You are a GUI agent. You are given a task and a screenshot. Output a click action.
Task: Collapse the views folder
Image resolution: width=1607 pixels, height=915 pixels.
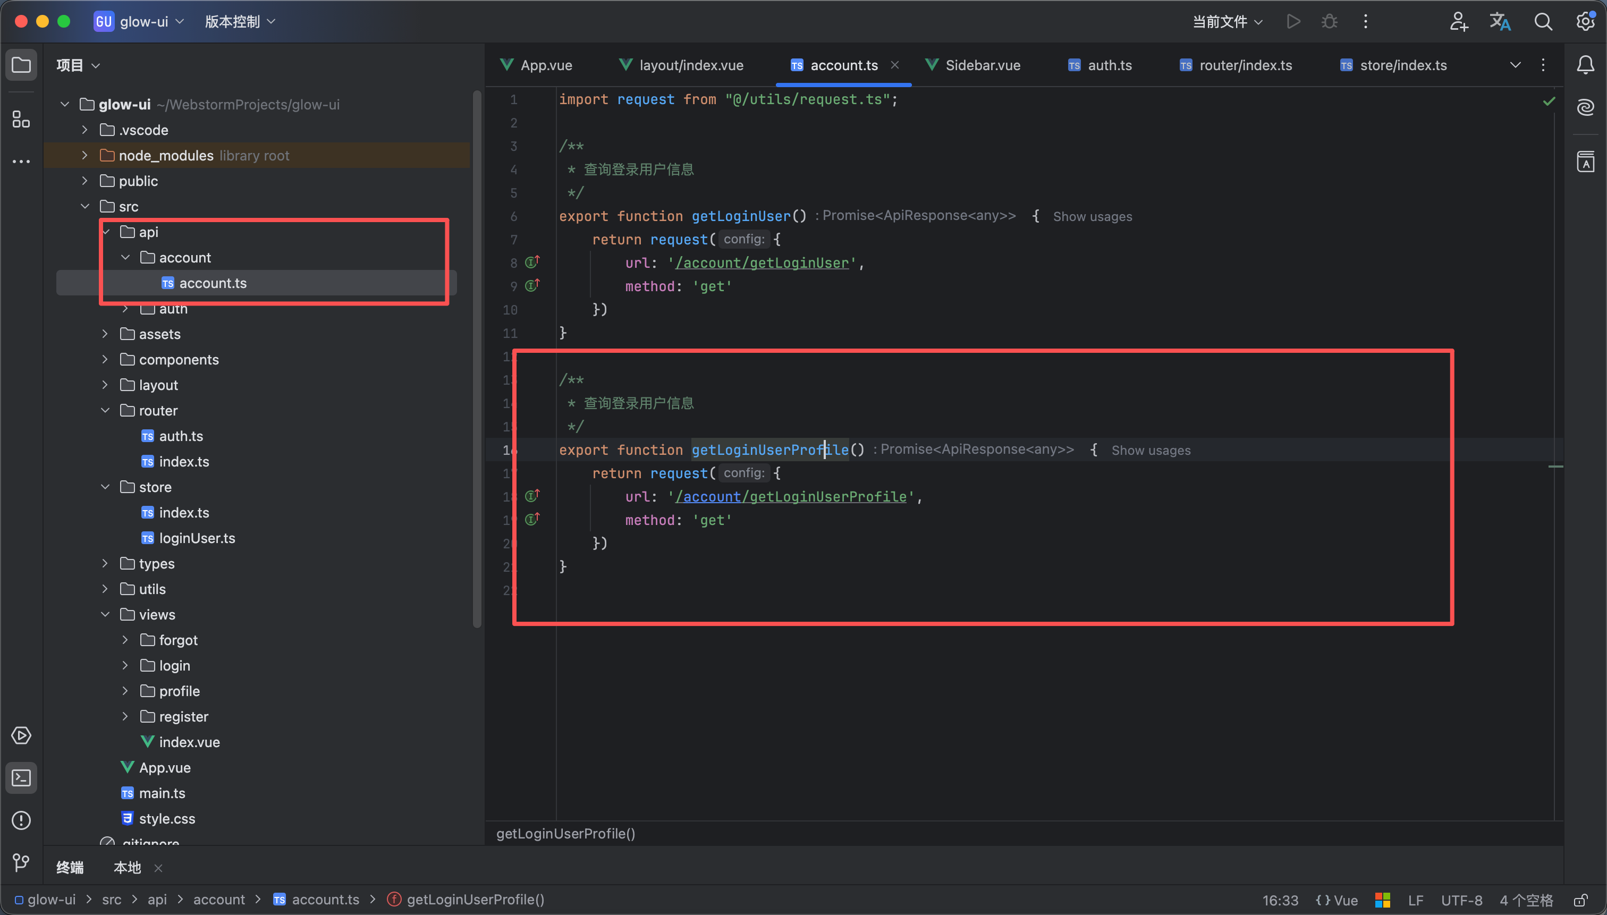(x=105, y=614)
